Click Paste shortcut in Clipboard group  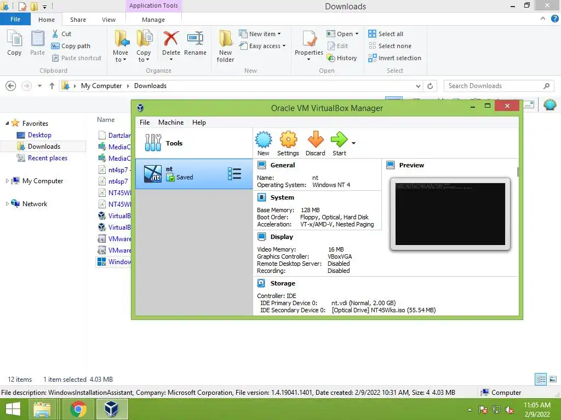click(x=77, y=58)
